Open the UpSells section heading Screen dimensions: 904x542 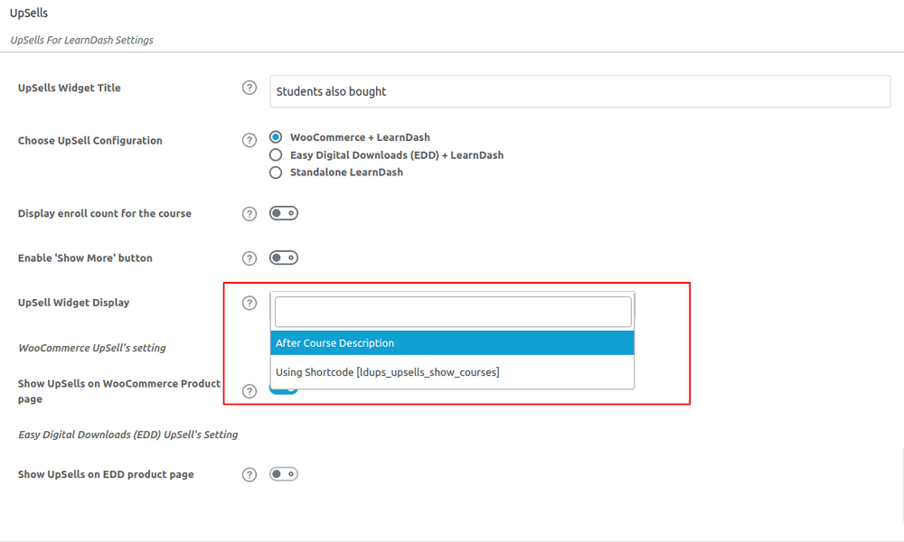click(29, 14)
